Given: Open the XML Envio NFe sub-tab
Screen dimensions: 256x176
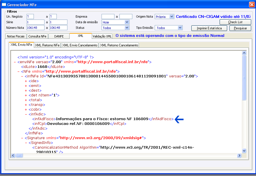Looking at the screenshot, I should tap(21, 45).
